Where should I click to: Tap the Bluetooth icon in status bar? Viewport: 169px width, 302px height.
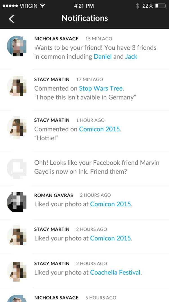(137, 6)
